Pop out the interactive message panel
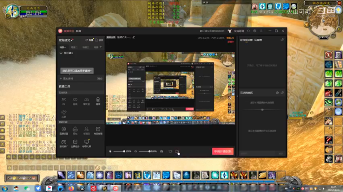 [282, 93]
